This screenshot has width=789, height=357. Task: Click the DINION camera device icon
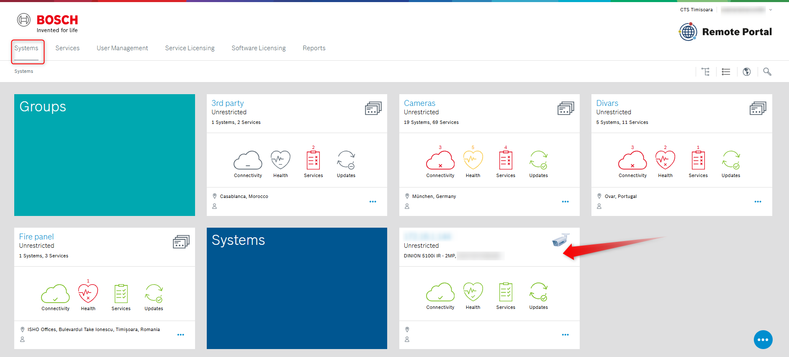click(x=560, y=240)
